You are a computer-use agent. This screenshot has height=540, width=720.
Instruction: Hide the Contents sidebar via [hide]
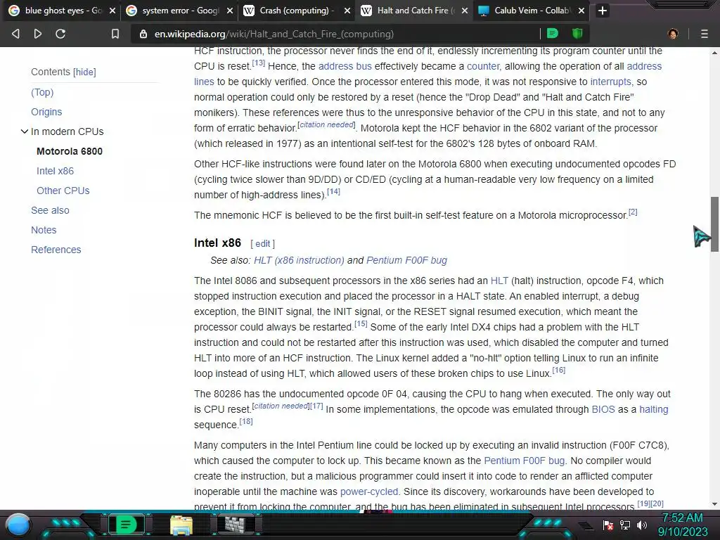coord(84,72)
